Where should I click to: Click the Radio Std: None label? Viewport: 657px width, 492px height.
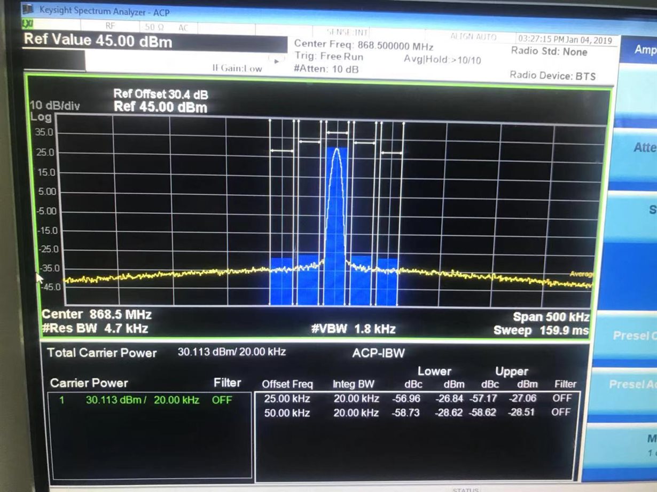coord(549,52)
